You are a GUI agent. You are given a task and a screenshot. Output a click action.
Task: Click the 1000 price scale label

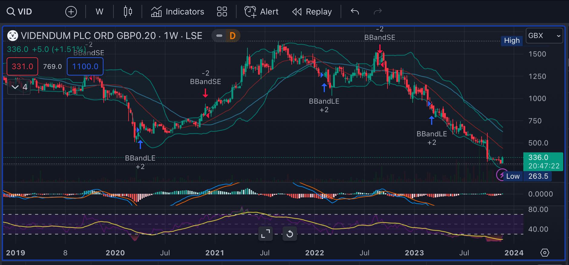pyautogui.click(x=537, y=98)
